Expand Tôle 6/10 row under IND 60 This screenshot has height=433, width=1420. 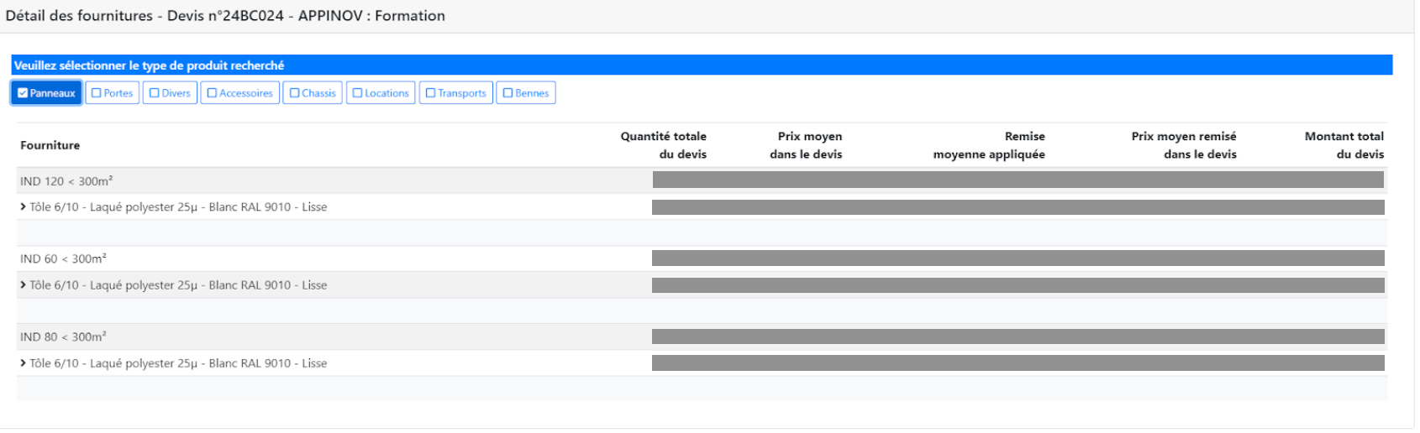24,285
